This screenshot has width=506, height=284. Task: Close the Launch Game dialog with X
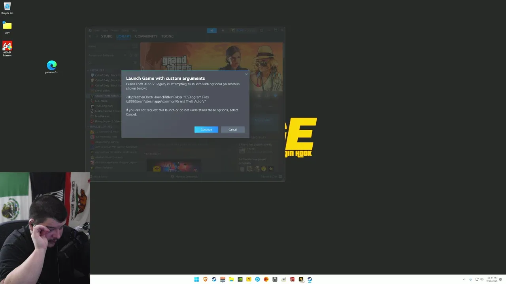click(x=246, y=74)
